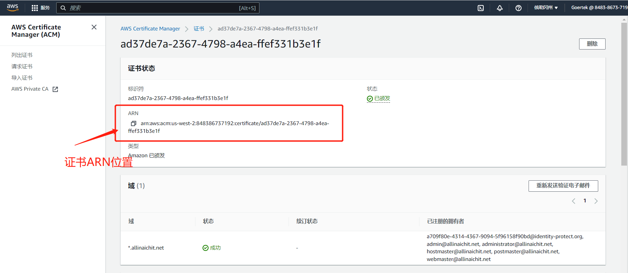
Task: Select 请求证书 in the sidebar
Action: 22,66
